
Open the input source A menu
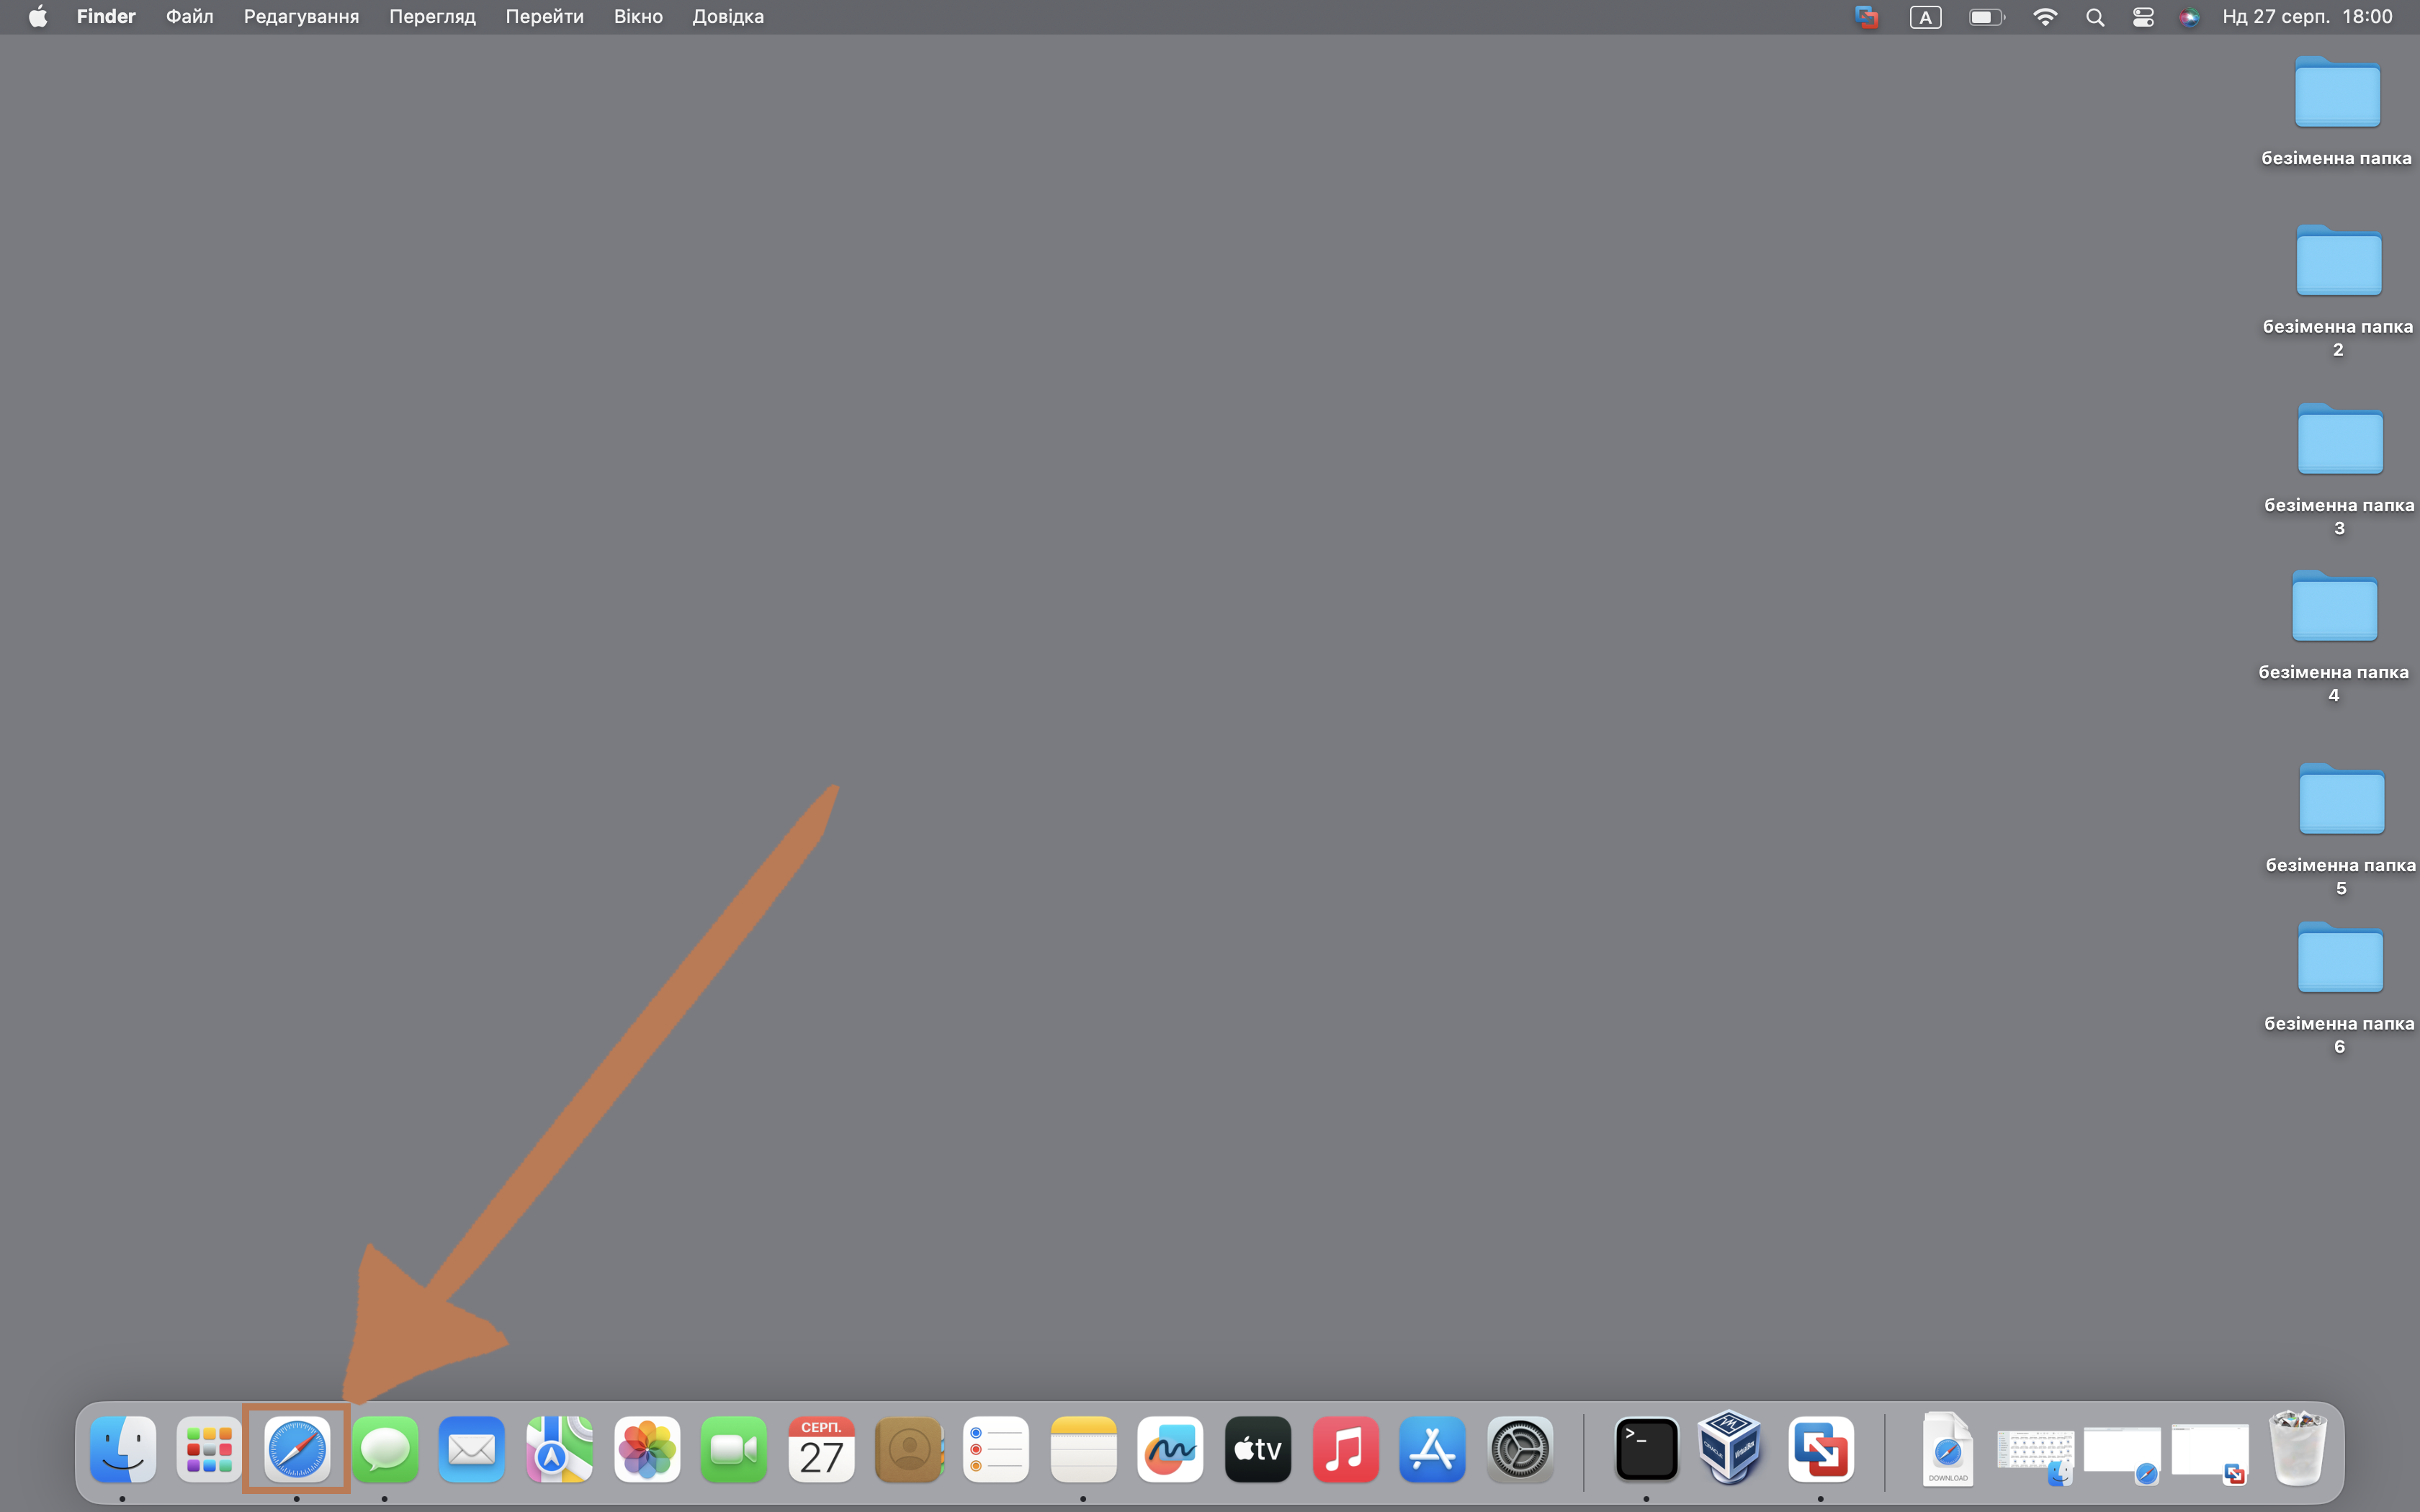pos(1925,17)
